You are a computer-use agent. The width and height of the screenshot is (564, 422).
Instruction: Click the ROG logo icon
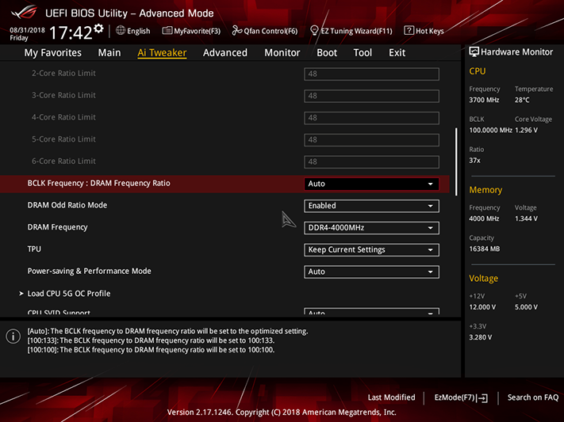24,12
